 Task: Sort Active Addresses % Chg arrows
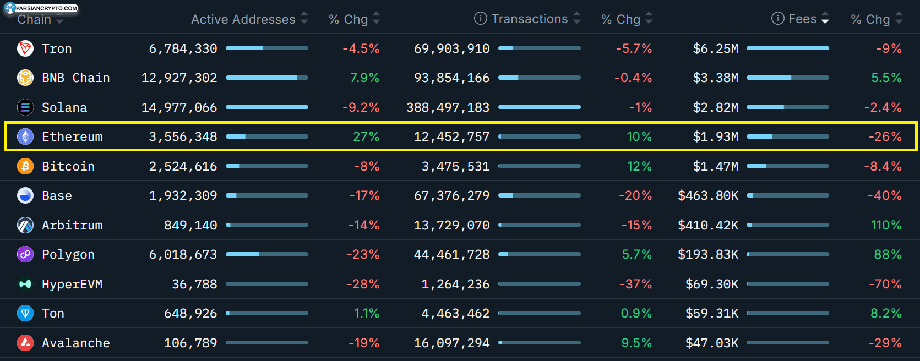pyautogui.click(x=377, y=19)
